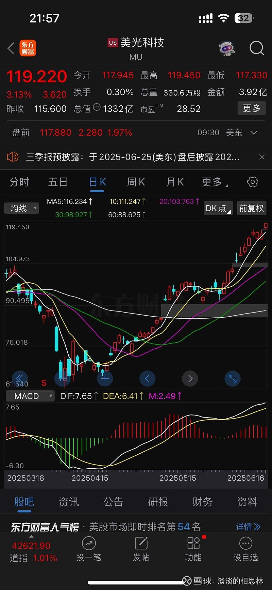
Task: Open the 前复权 adjustment selector
Action: click(x=252, y=208)
